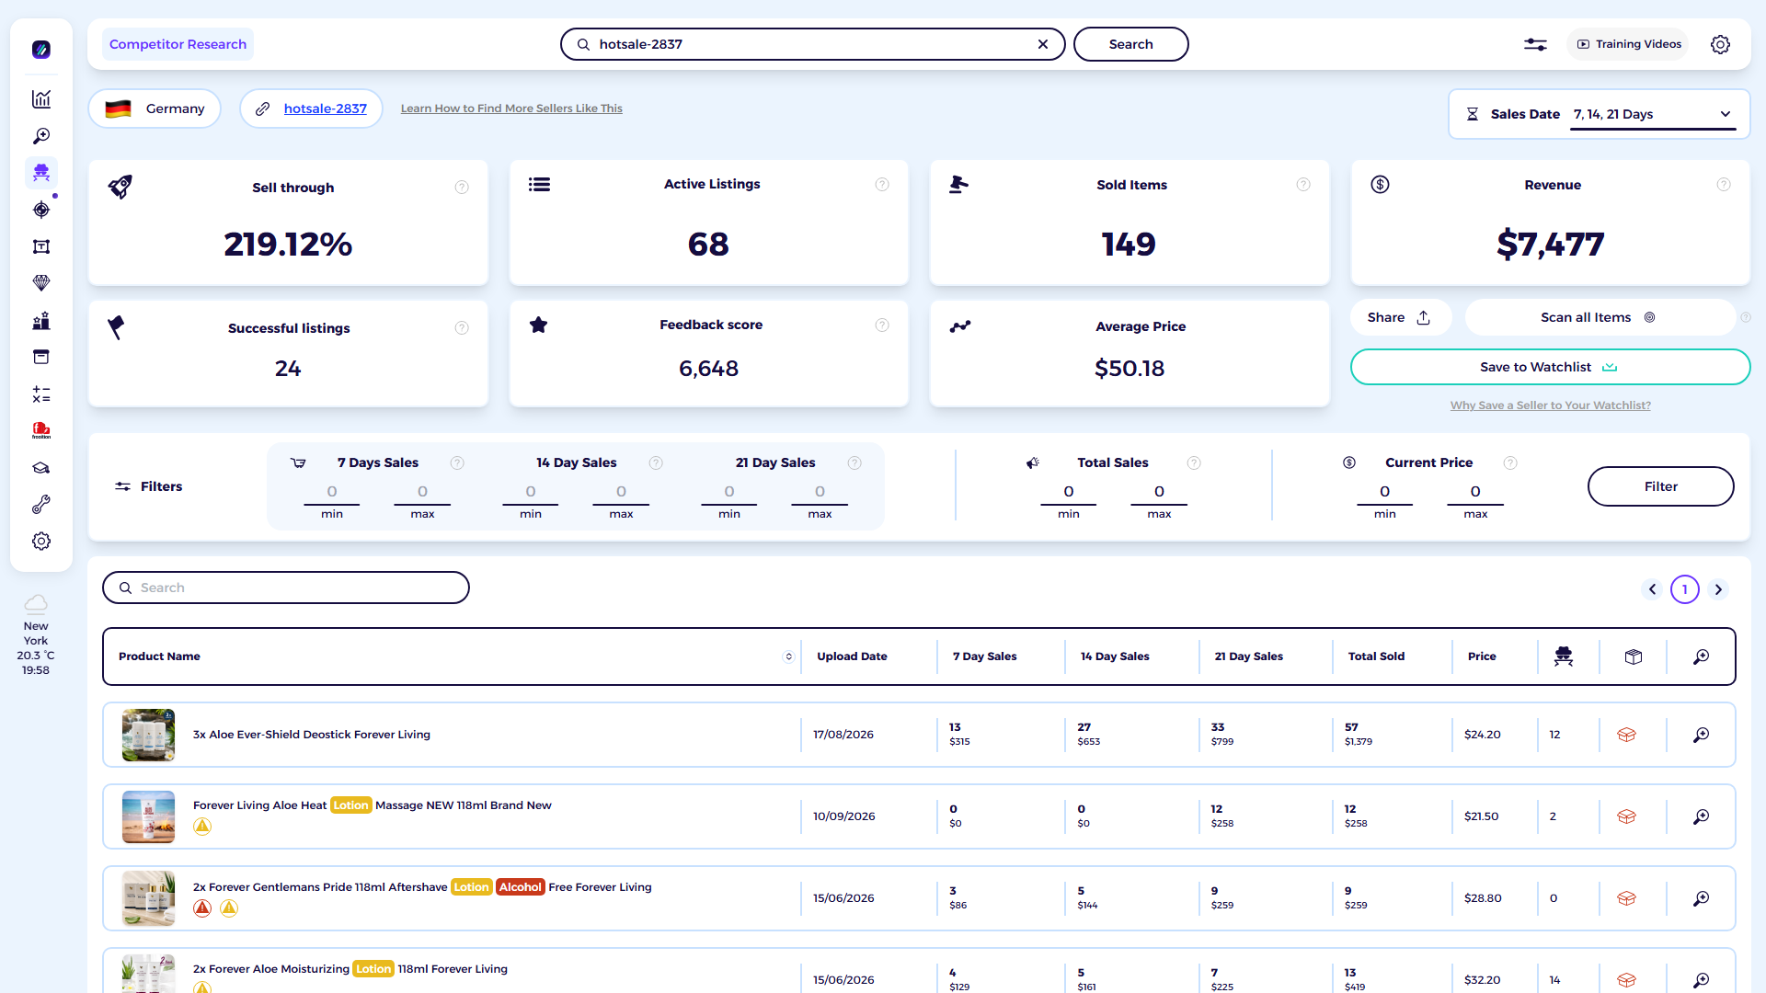The image size is (1766, 993).
Task: Select the Germany country chip
Action: coord(155,108)
